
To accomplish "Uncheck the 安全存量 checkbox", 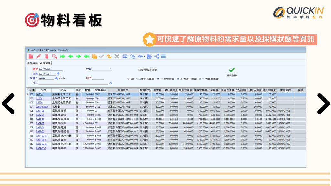I will (158, 79).
